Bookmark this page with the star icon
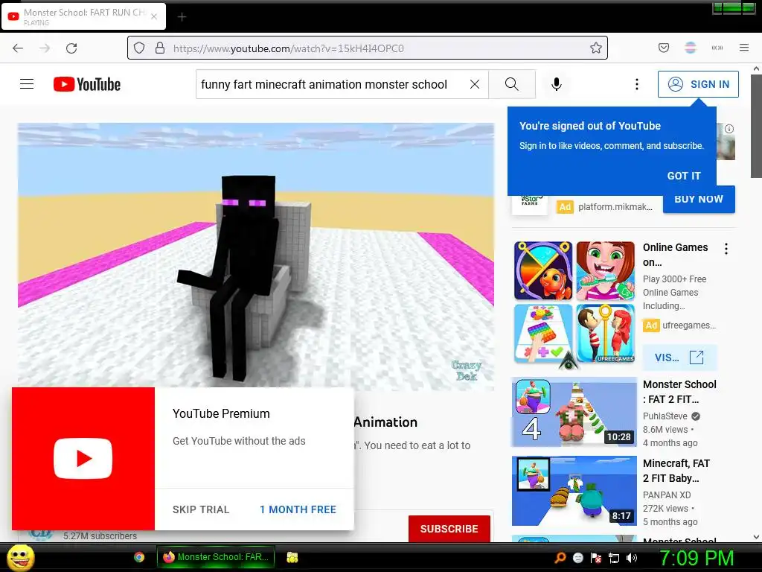 tap(596, 48)
